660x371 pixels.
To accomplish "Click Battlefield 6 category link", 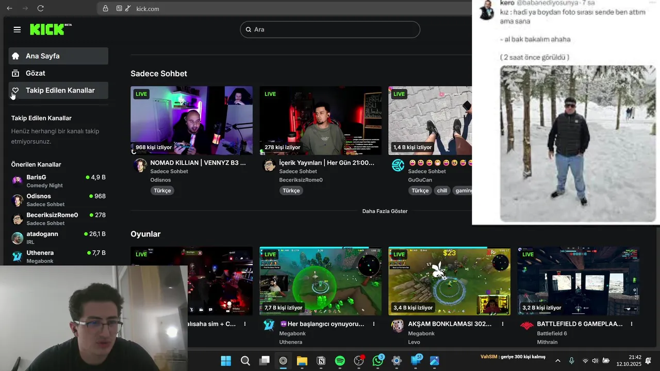I will point(552,334).
